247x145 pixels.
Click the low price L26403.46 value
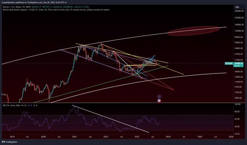pos(58,7)
